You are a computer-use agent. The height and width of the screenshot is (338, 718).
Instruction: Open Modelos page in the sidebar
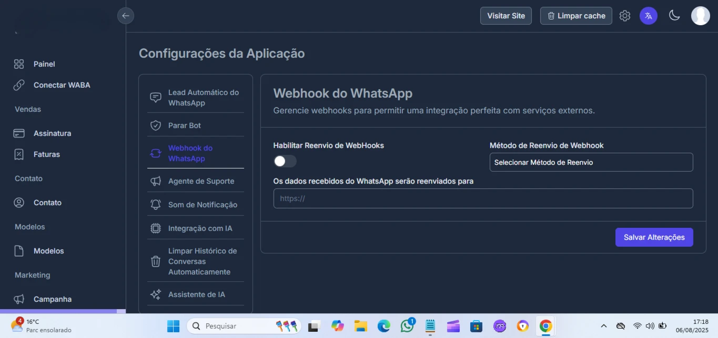[x=49, y=251]
